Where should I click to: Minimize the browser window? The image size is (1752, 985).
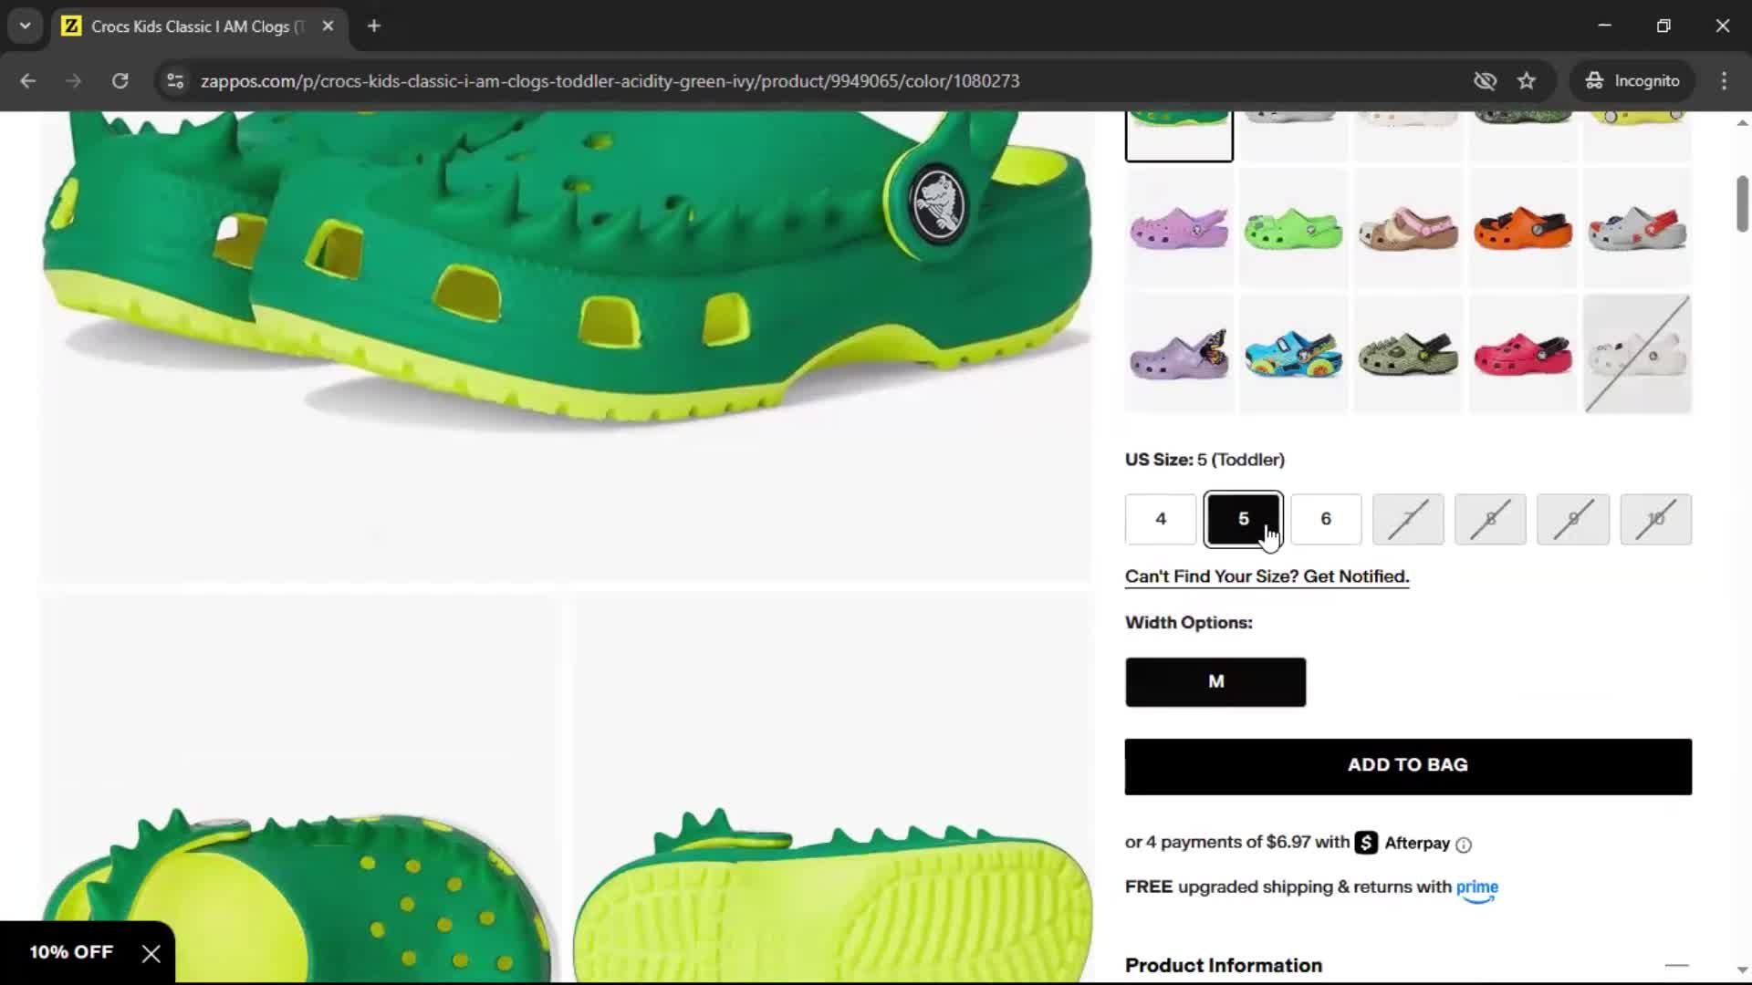coord(1604,26)
